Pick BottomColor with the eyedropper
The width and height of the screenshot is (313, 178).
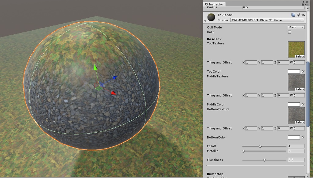tap(303, 137)
